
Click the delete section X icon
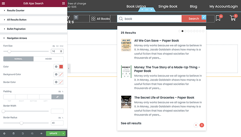(x=151, y=10)
